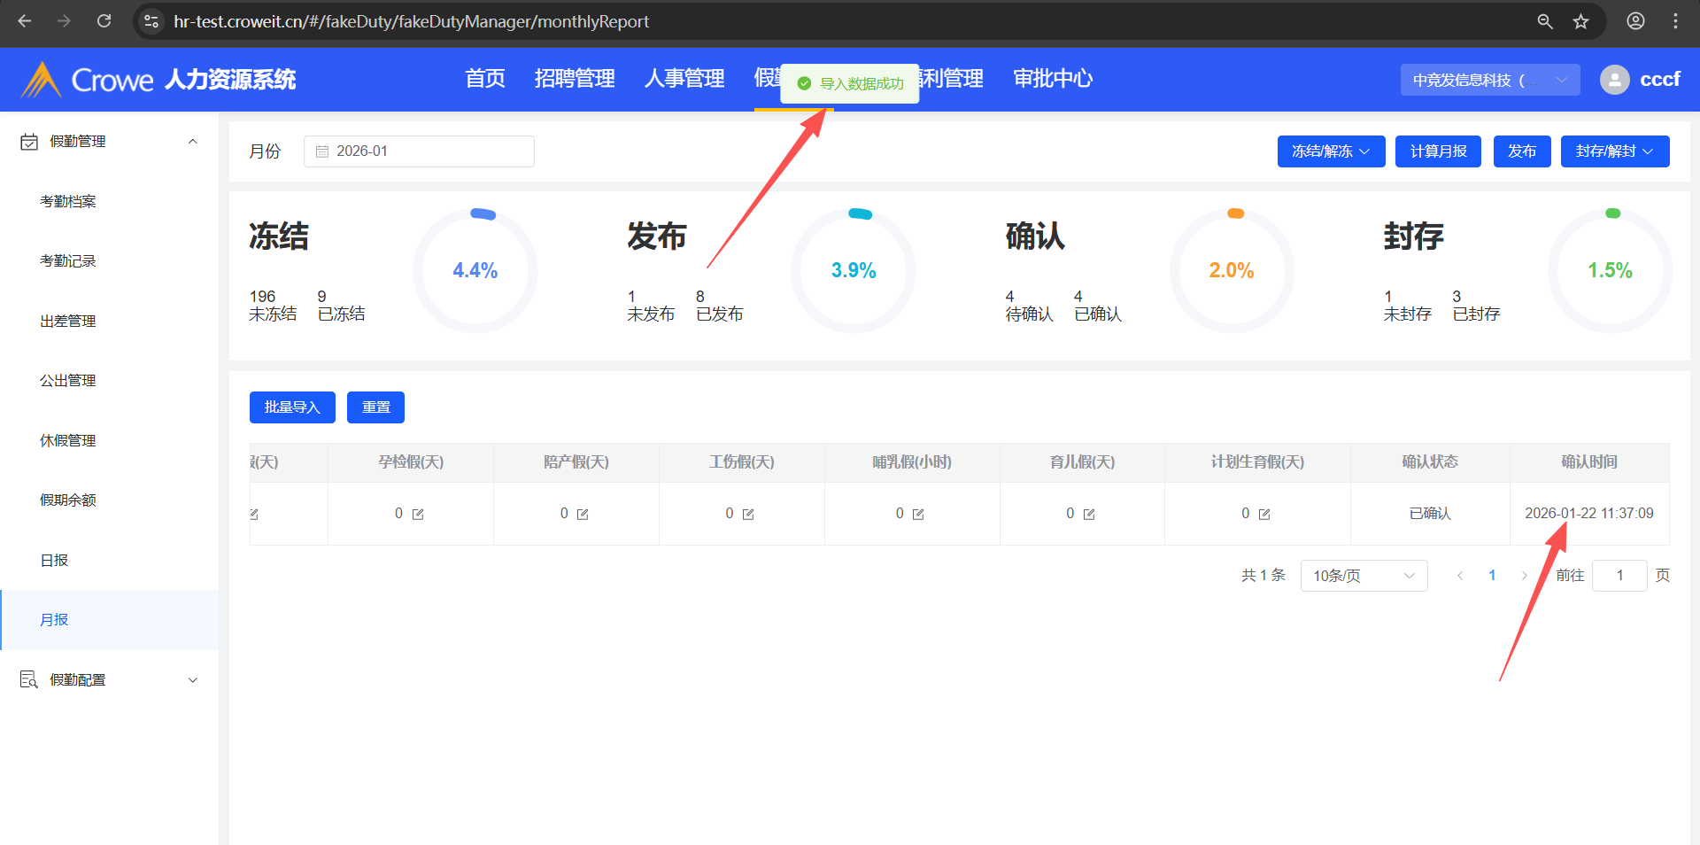Click edit icon in 工伤假 column

tap(748, 515)
